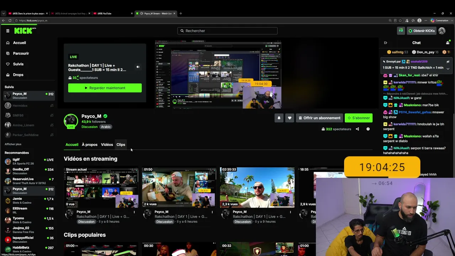Switch to the "Dans la prison la plus" tab
This screenshot has width=455, height=256.
coord(28,14)
